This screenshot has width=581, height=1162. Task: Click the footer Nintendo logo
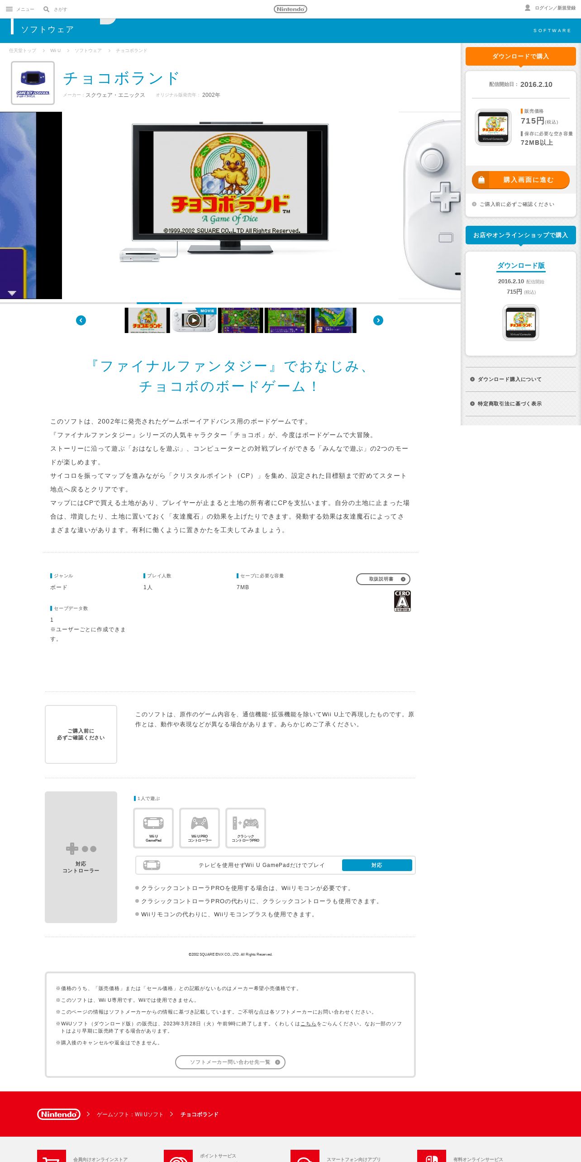tap(59, 1114)
